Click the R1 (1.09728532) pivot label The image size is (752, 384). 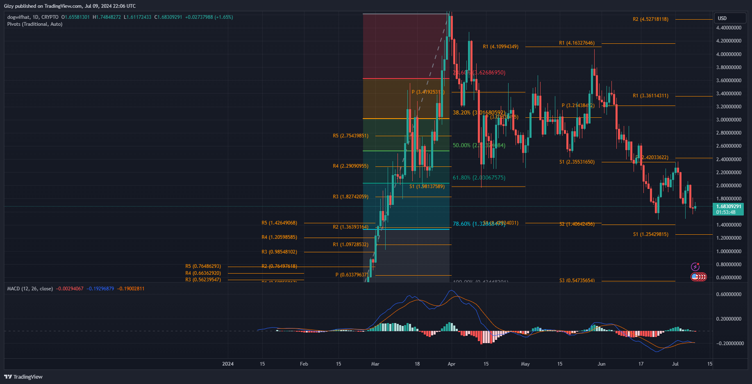point(350,245)
